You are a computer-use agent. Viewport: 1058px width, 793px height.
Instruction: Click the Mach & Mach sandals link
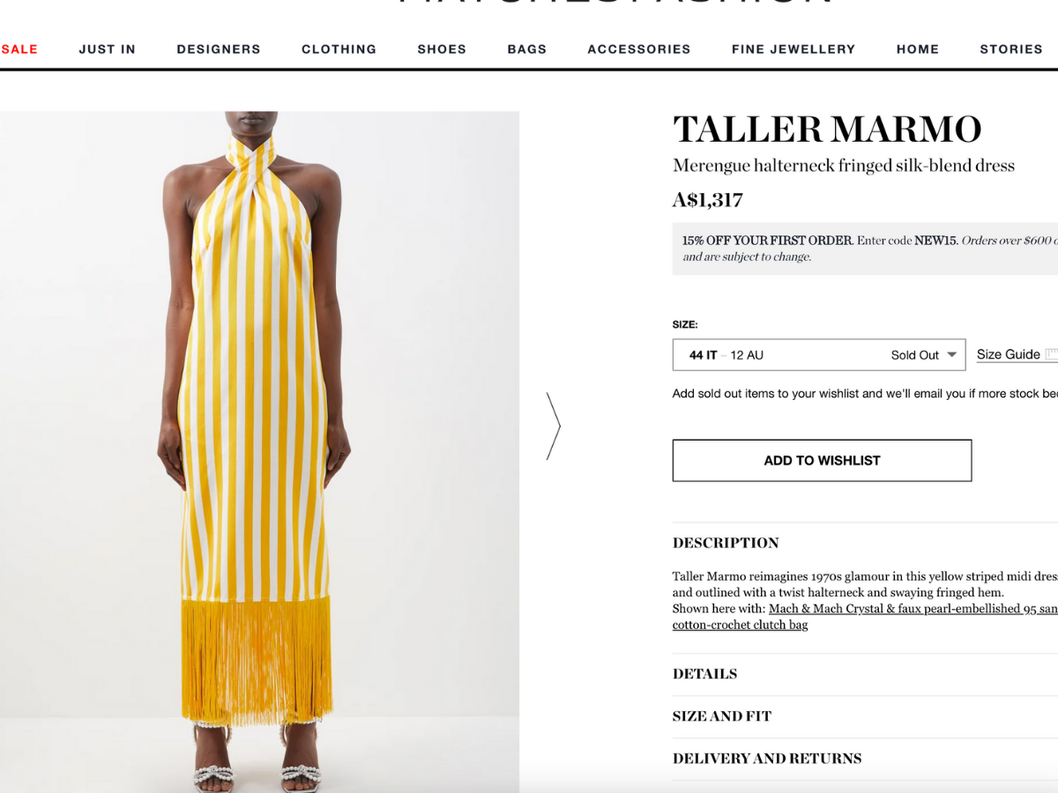click(x=913, y=609)
